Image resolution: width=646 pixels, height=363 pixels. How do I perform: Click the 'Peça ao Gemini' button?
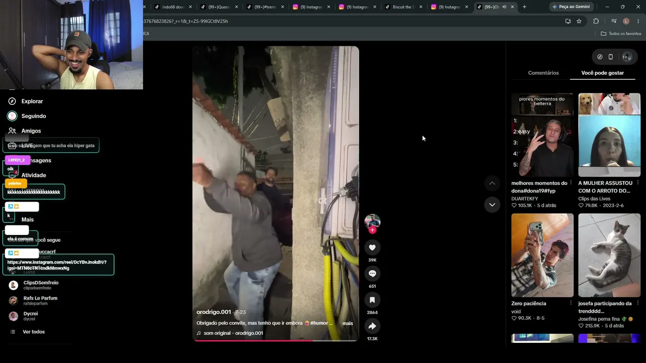[571, 7]
